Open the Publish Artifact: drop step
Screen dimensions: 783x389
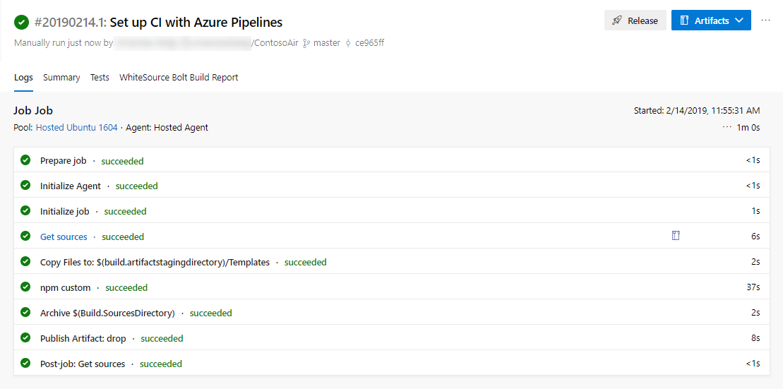(391, 338)
